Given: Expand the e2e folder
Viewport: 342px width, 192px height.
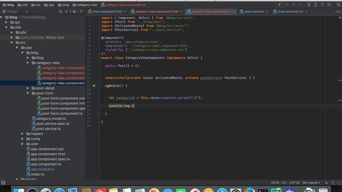Looking at the screenshot, I should coord(12,33).
